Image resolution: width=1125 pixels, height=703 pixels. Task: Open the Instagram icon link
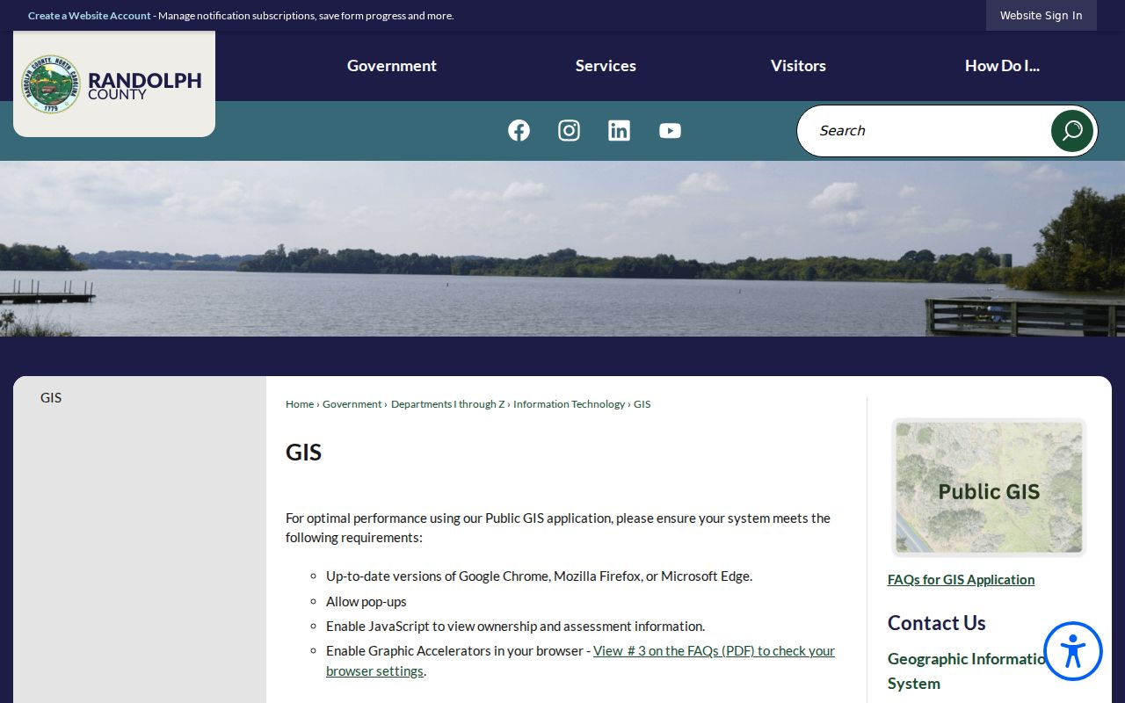pyautogui.click(x=569, y=131)
